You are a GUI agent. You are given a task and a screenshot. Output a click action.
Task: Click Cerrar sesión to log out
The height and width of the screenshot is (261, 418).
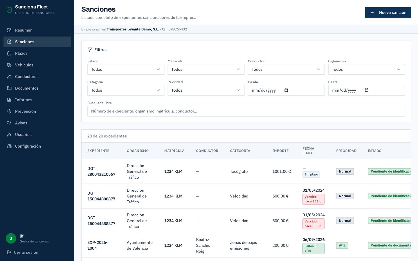[x=23, y=252]
